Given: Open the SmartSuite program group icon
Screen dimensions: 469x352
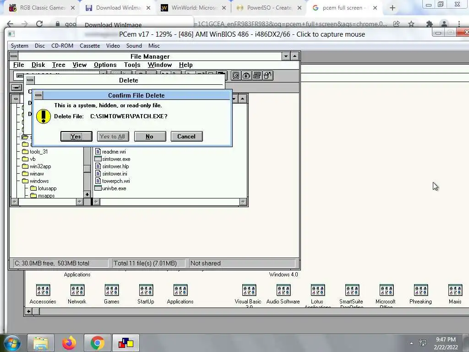Looking at the screenshot, I should pyautogui.click(x=352, y=296).
